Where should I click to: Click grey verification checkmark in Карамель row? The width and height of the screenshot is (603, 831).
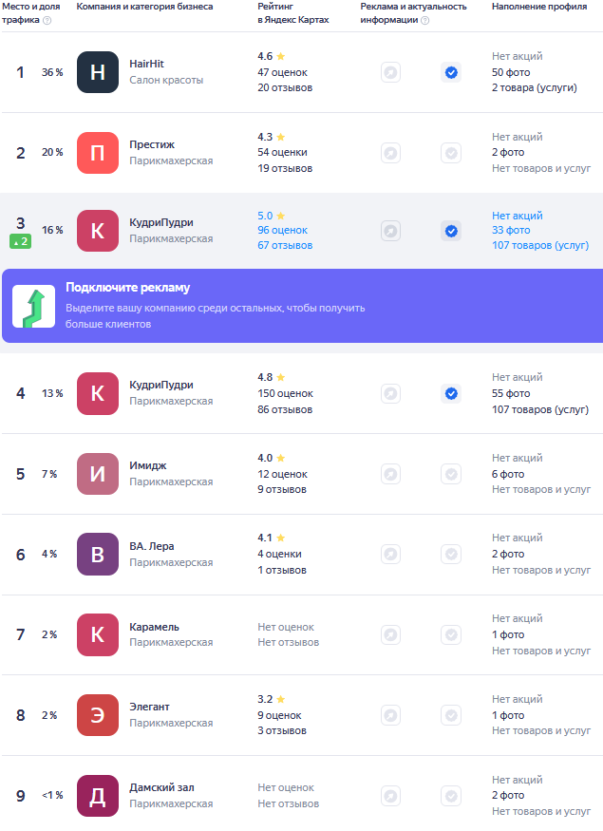tap(451, 634)
